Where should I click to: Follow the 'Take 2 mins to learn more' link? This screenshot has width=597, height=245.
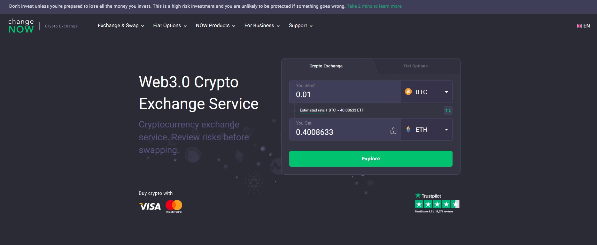(x=374, y=6)
